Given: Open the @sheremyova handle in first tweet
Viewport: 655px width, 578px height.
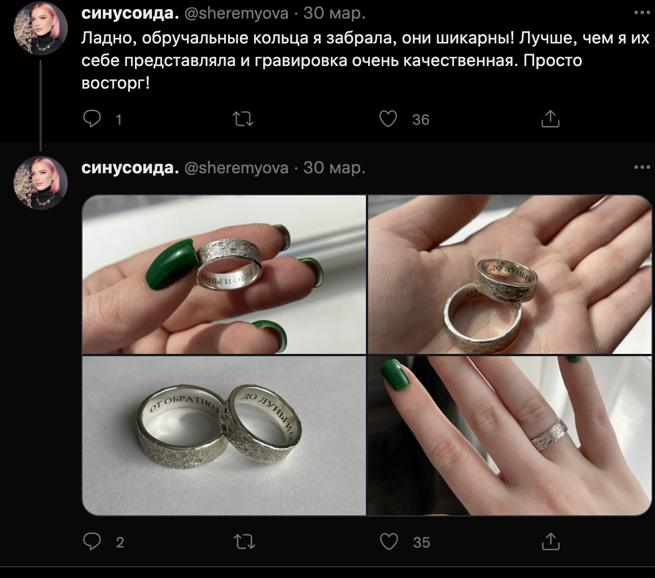Looking at the screenshot, I should point(236,13).
